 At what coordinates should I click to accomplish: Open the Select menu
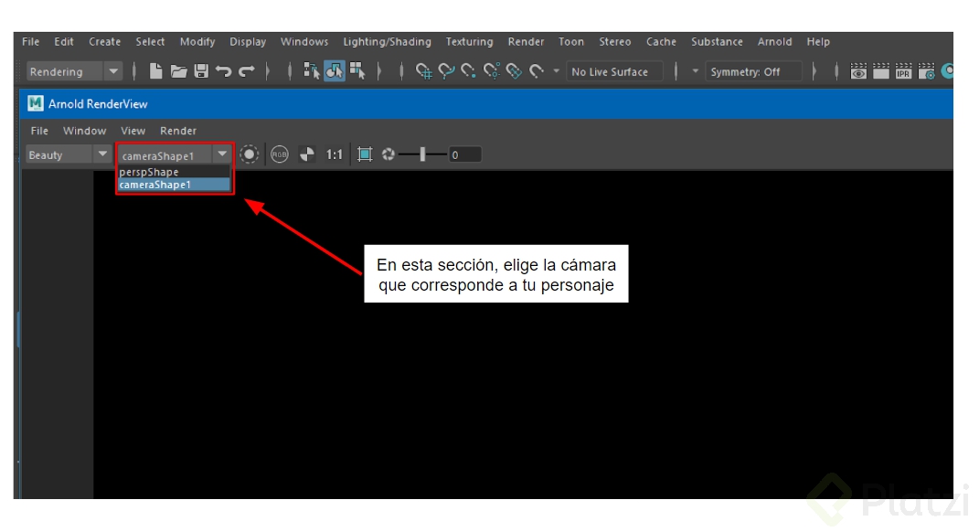(150, 42)
